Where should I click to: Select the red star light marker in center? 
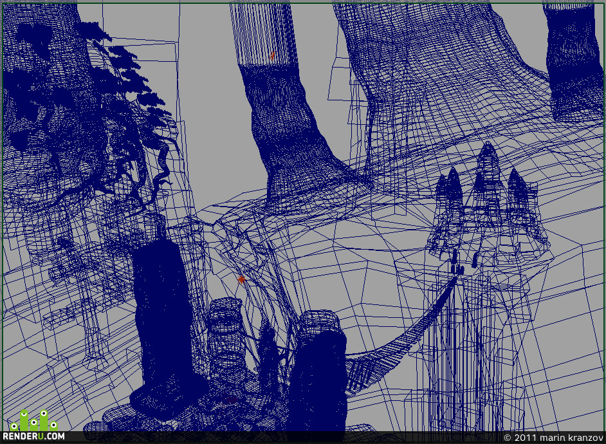click(241, 279)
